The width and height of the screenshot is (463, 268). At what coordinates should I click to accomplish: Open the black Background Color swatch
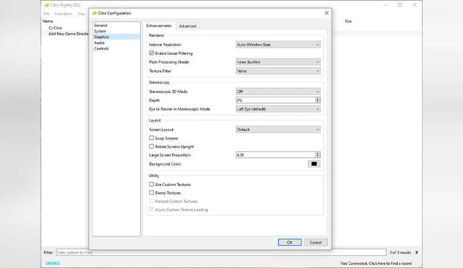point(314,164)
